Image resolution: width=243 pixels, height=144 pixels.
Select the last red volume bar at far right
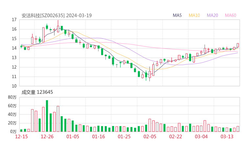pyautogui.click(x=238, y=129)
